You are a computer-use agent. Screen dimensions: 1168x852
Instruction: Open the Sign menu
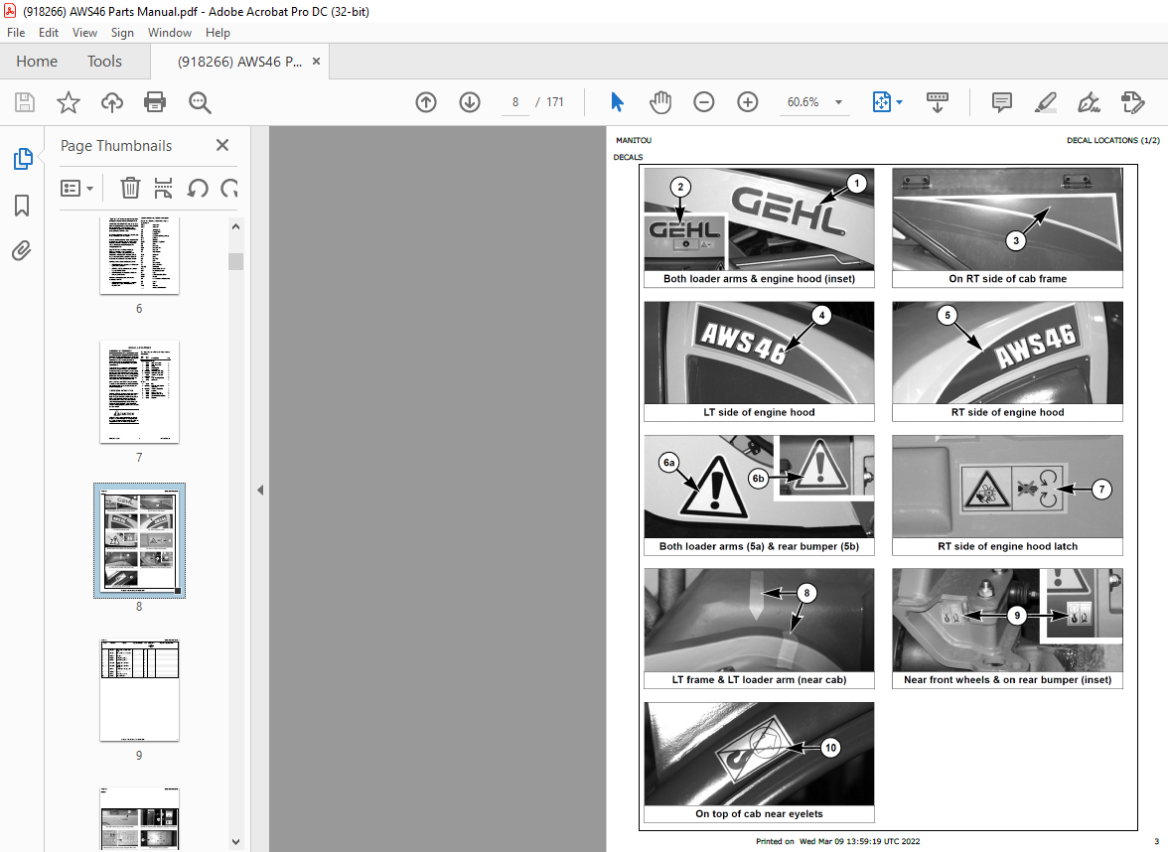[122, 33]
